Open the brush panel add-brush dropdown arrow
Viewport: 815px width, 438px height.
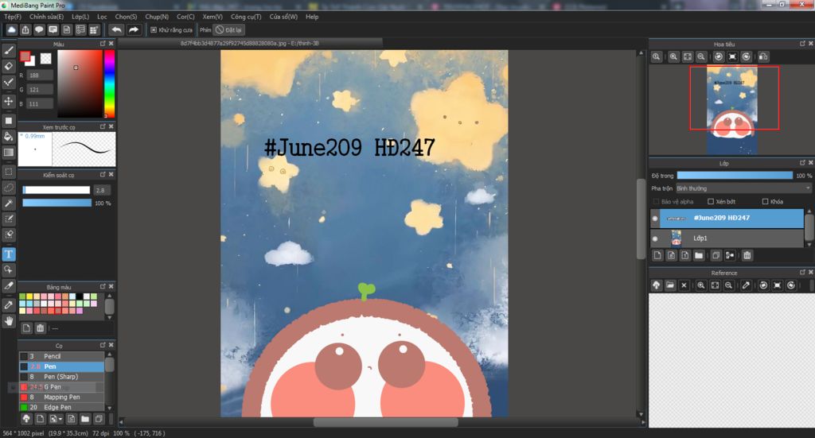60,418
